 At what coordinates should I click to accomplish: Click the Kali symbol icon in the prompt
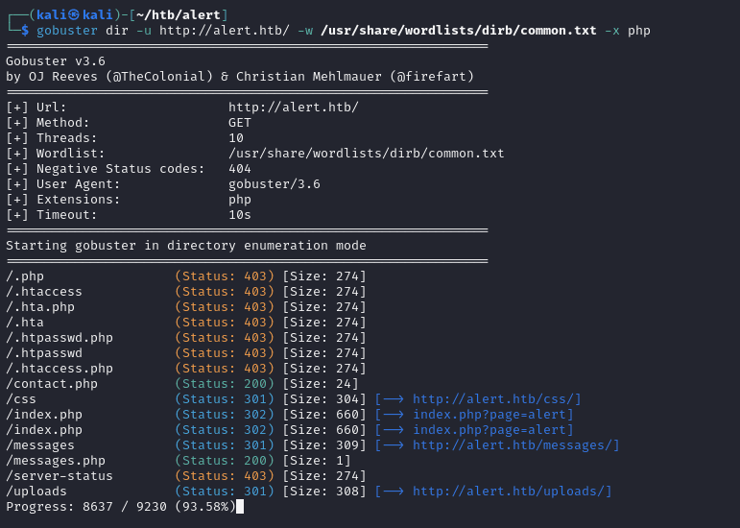coord(68,15)
